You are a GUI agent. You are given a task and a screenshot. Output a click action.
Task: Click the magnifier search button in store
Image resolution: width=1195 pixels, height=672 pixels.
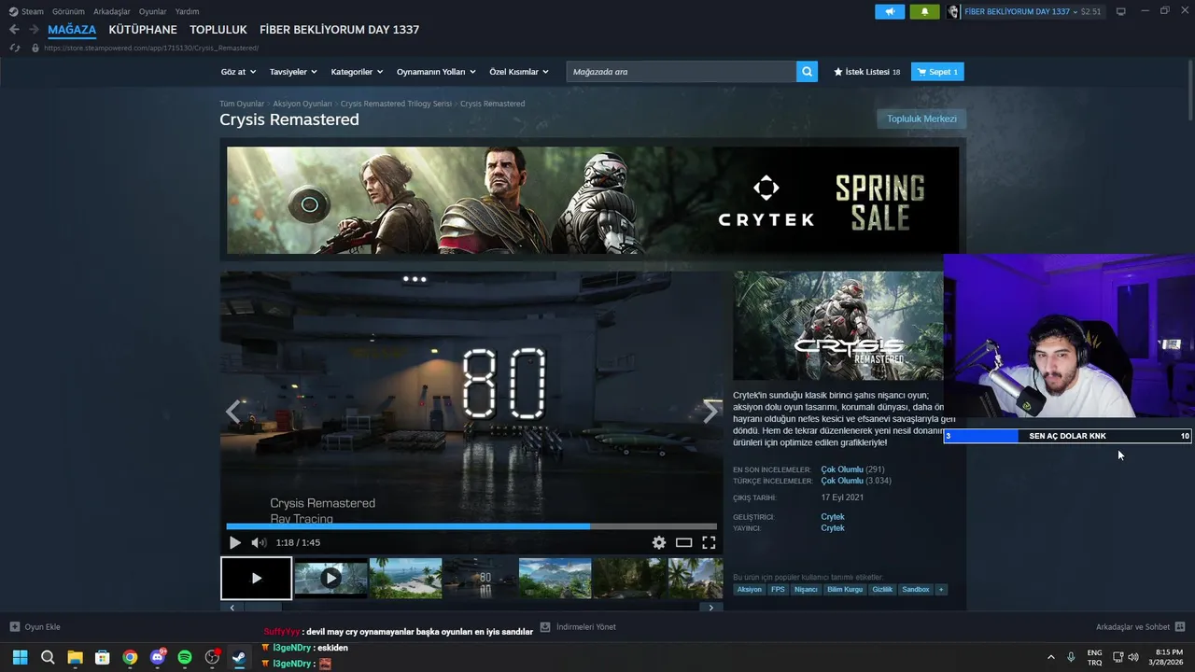coord(807,72)
